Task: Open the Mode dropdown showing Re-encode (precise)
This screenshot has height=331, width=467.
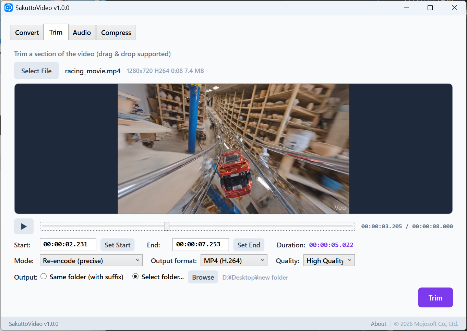Action: point(91,260)
